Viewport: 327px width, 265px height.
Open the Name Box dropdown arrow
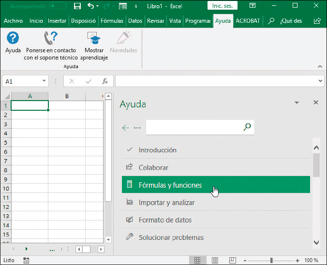point(44,81)
